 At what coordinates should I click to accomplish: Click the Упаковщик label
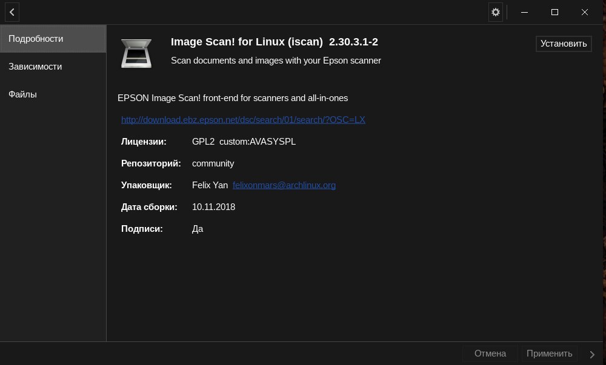147,185
